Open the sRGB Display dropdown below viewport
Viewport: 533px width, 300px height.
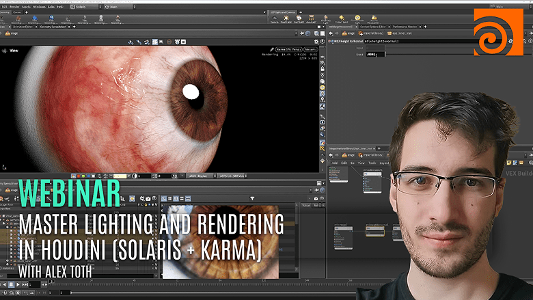click(x=201, y=176)
